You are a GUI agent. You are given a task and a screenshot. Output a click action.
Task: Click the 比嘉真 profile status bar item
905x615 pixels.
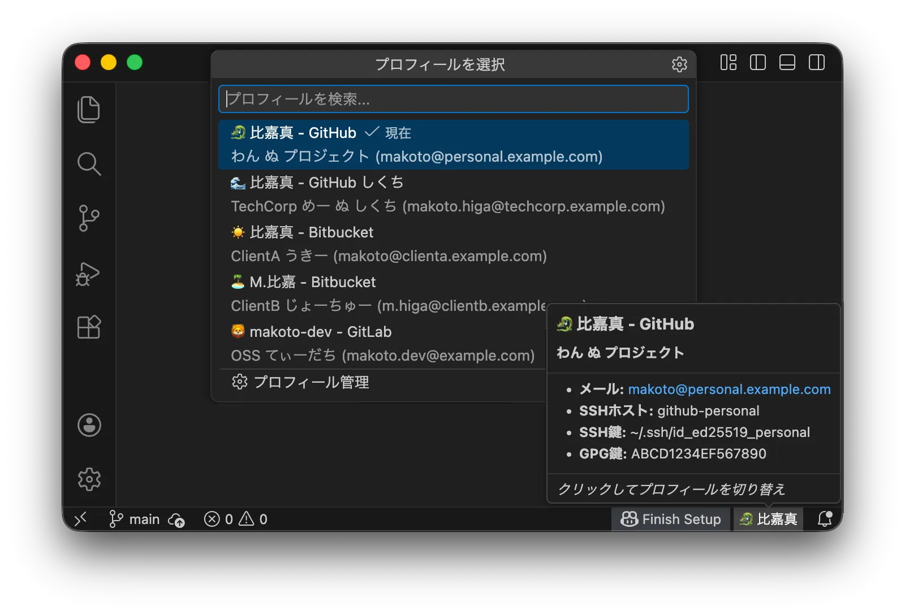point(769,519)
